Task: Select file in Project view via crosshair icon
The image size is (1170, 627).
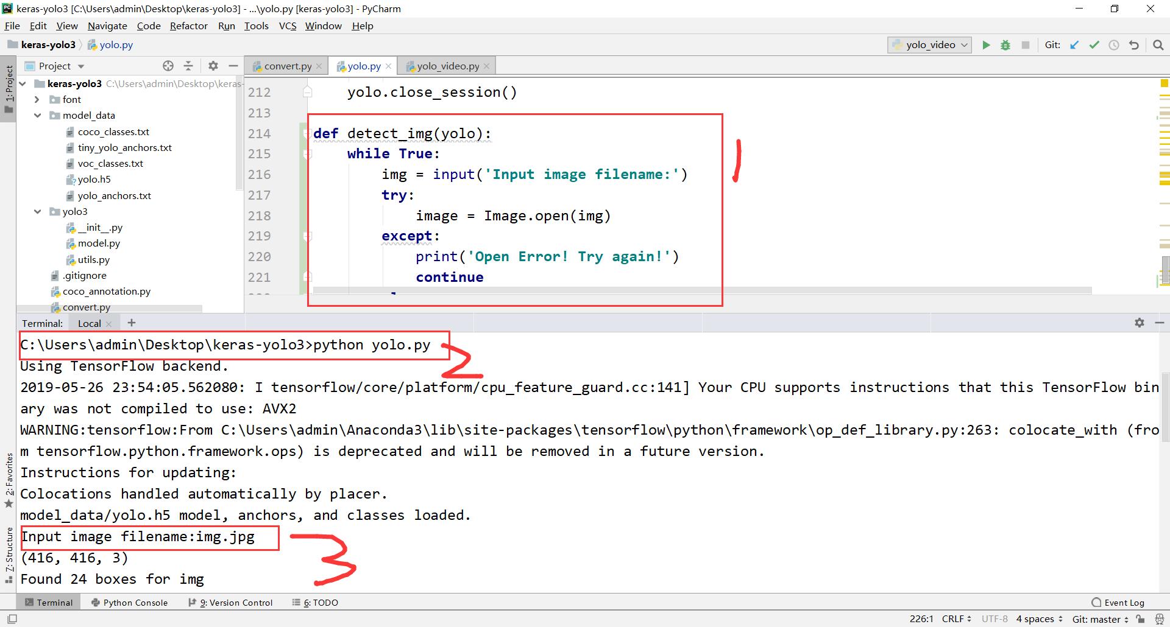Action: (168, 66)
